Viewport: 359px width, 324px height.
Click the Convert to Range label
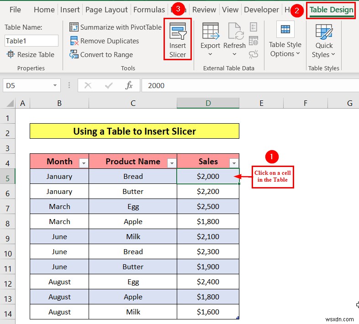click(106, 55)
